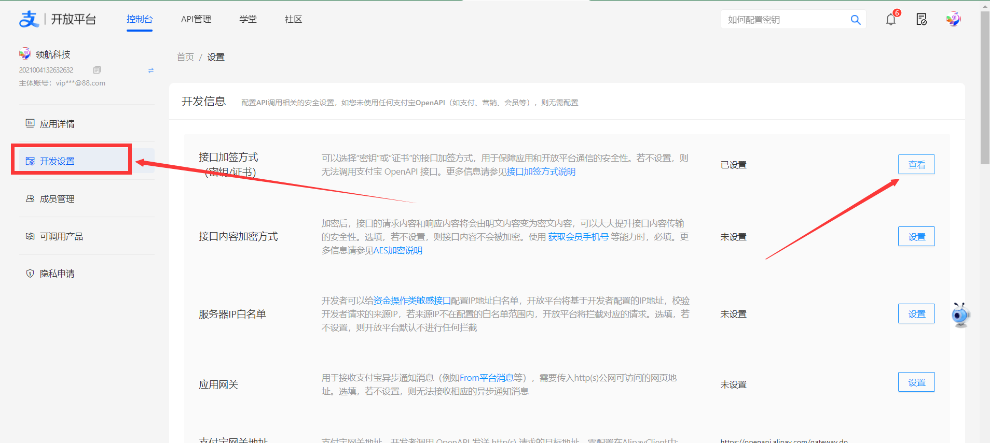Image resolution: width=990 pixels, height=443 pixels.
Task: Click the 开发信息 heading
Action: point(204,102)
